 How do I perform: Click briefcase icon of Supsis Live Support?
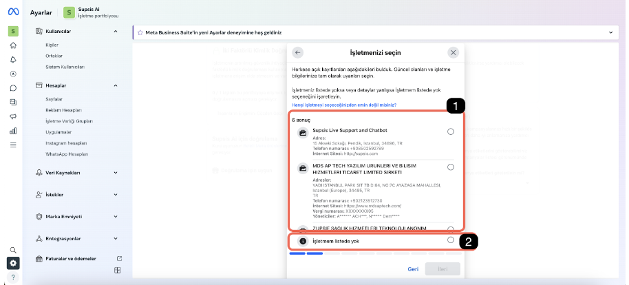coord(303,133)
